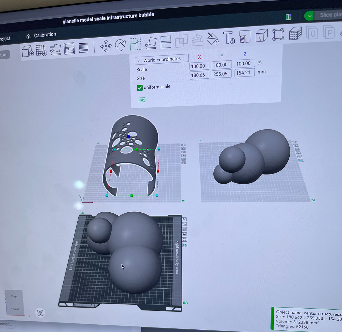Open plate 02 settings gear icon
342x332 pixels.
[299, 156]
